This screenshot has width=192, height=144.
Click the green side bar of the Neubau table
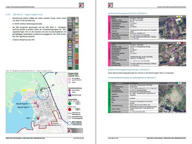pyautogui.click(x=109, y=98)
